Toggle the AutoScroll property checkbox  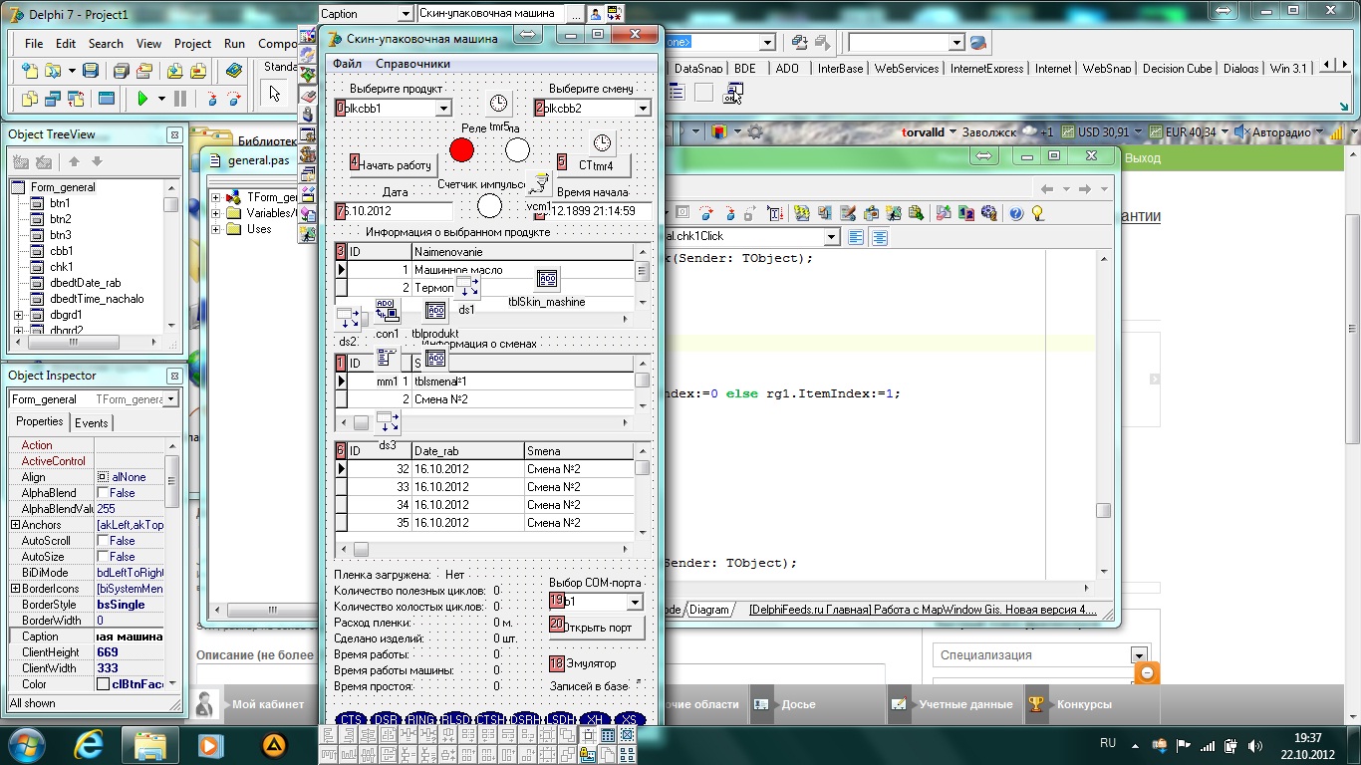(103, 541)
